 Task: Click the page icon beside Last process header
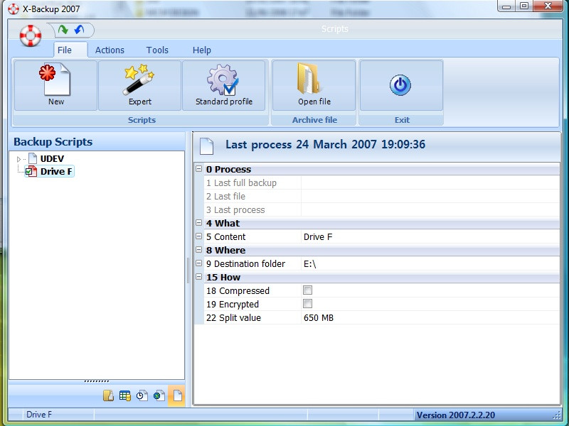click(206, 146)
